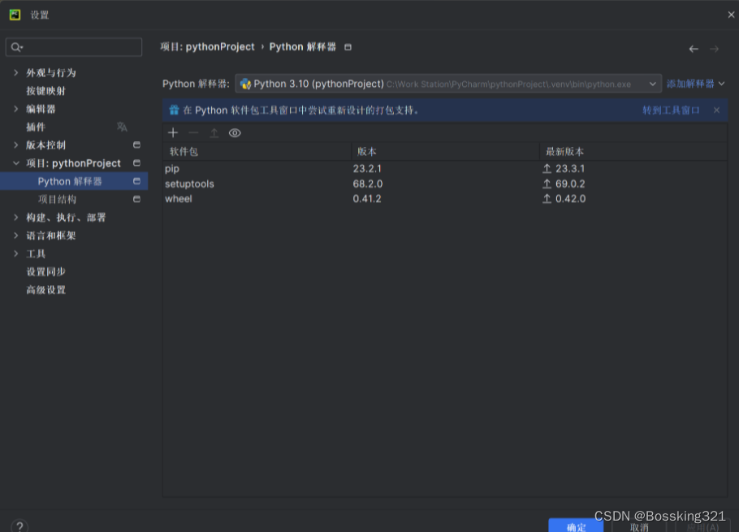Click upgrade arrow next to wheel 0.42.0
Screen dimensions: 739x532
[547, 199]
